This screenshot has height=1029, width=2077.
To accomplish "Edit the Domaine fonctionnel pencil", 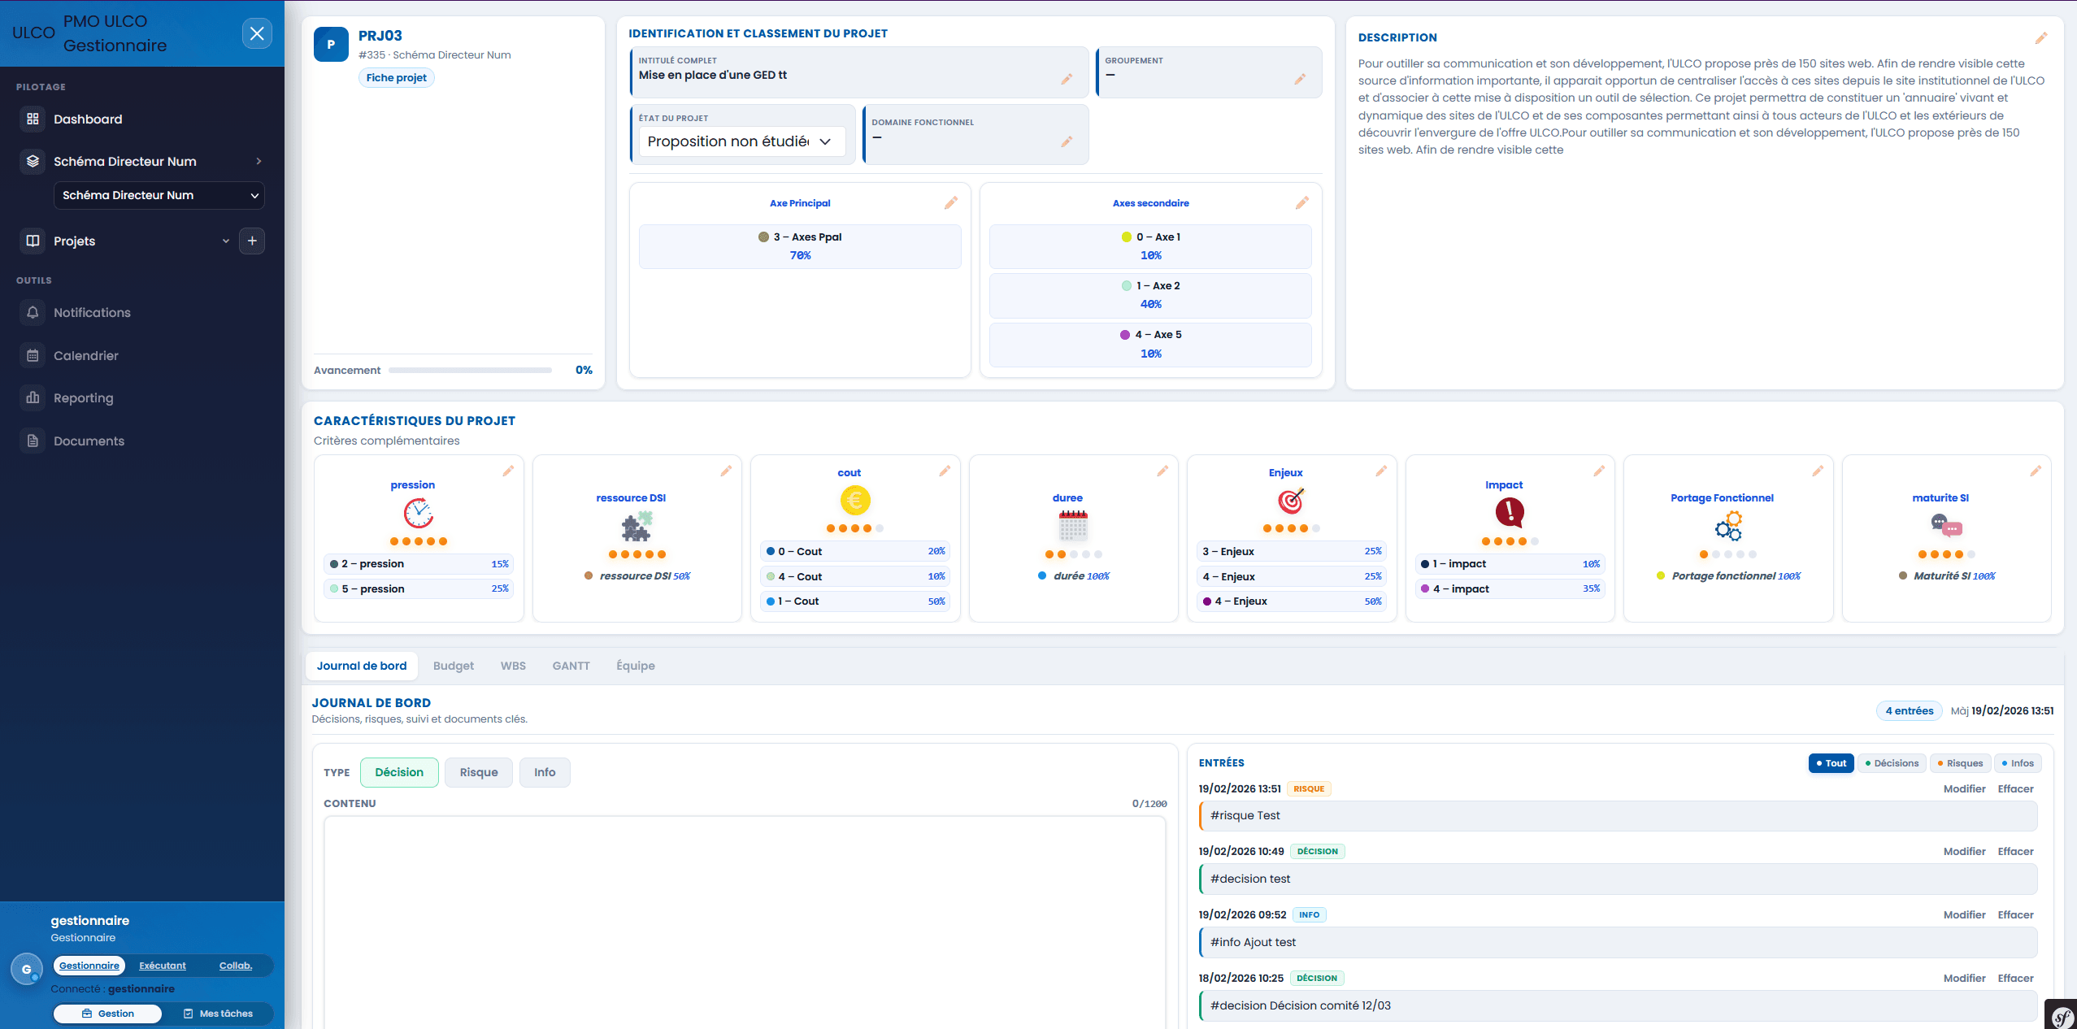I will (x=1067, y=142).
